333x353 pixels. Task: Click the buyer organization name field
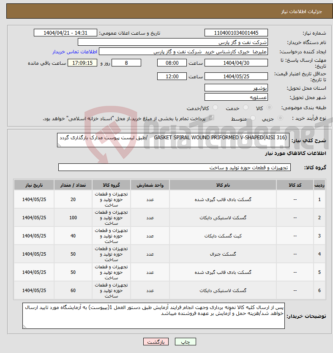point(173,42)
